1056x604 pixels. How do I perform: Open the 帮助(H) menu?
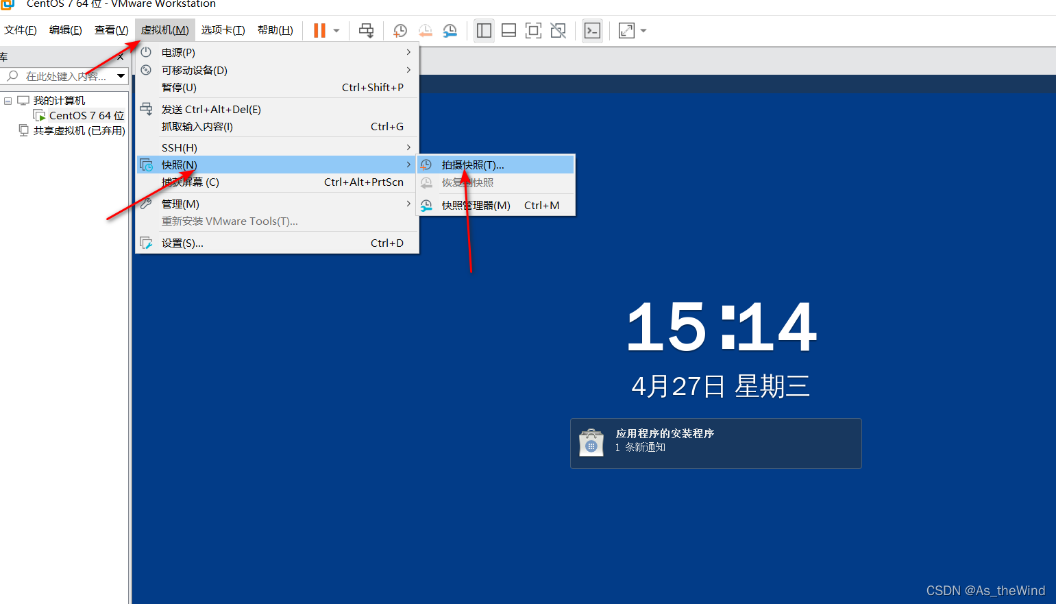(x=275, y=30)
